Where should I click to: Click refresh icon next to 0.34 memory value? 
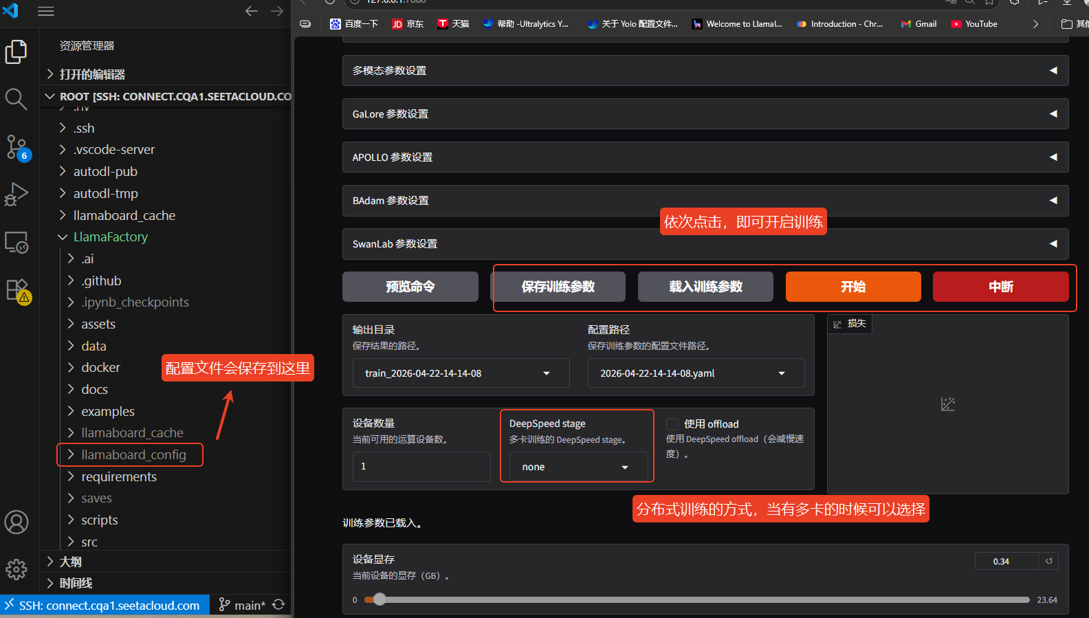1049,561
